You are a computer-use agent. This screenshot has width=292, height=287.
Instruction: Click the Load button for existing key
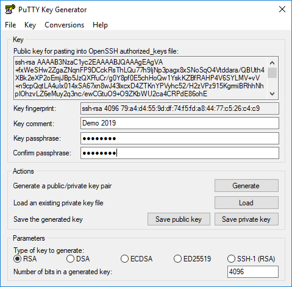[246, 203]
